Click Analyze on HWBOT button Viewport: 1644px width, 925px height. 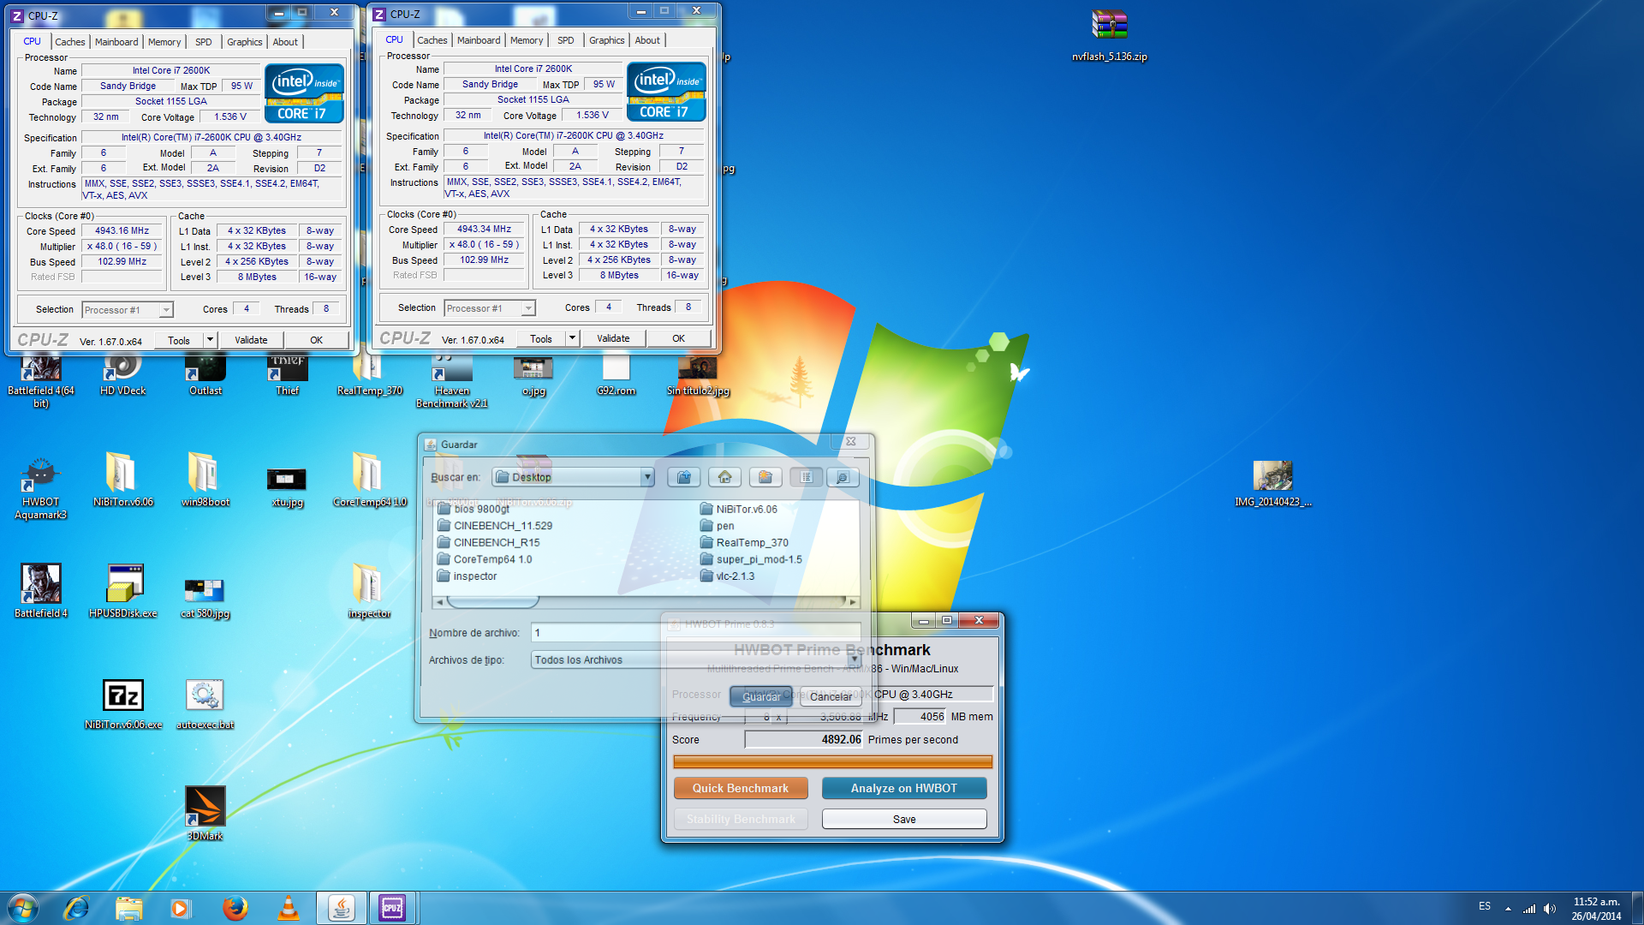[904, 788]
